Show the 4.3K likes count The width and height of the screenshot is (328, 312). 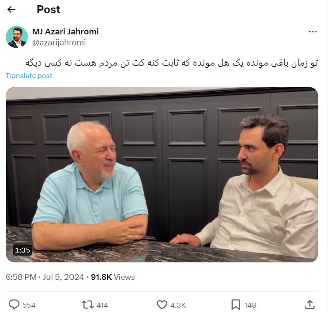pos(178,305)
